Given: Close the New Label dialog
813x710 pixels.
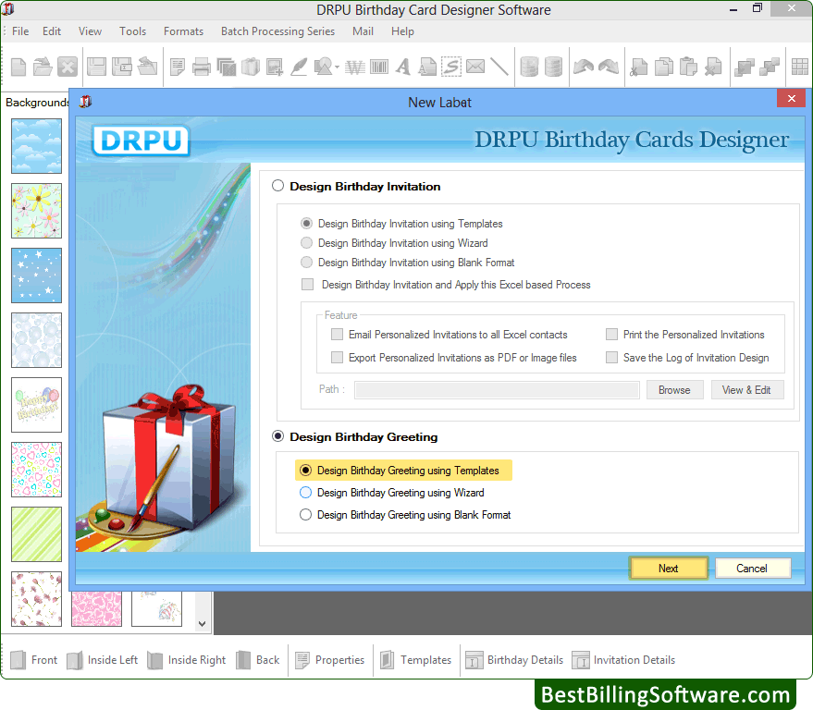Looking at the screenshot, I should point(791,99).
